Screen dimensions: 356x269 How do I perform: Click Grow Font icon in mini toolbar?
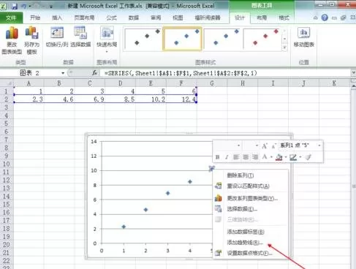pyautogui.click(x=265, y=146)
